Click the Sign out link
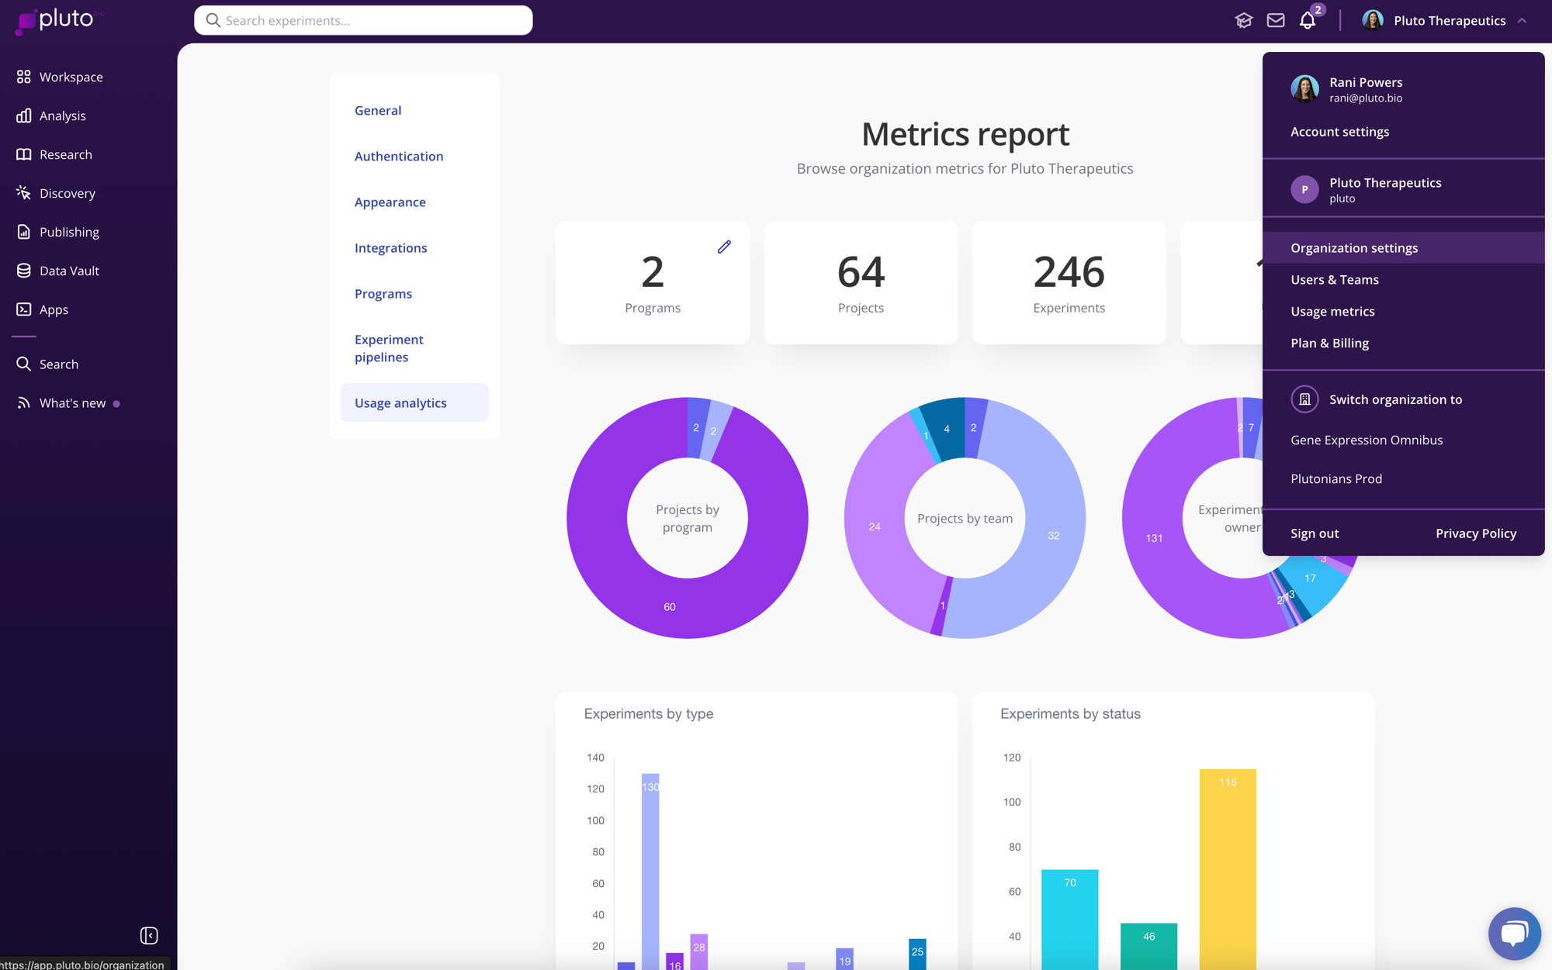The height and width of the screenshot is (970, 1552). coord(1315,533)
